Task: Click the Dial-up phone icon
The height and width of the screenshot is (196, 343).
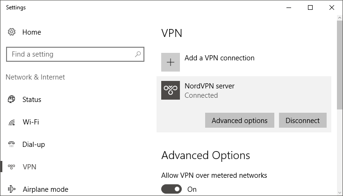Action: point(11,144)
